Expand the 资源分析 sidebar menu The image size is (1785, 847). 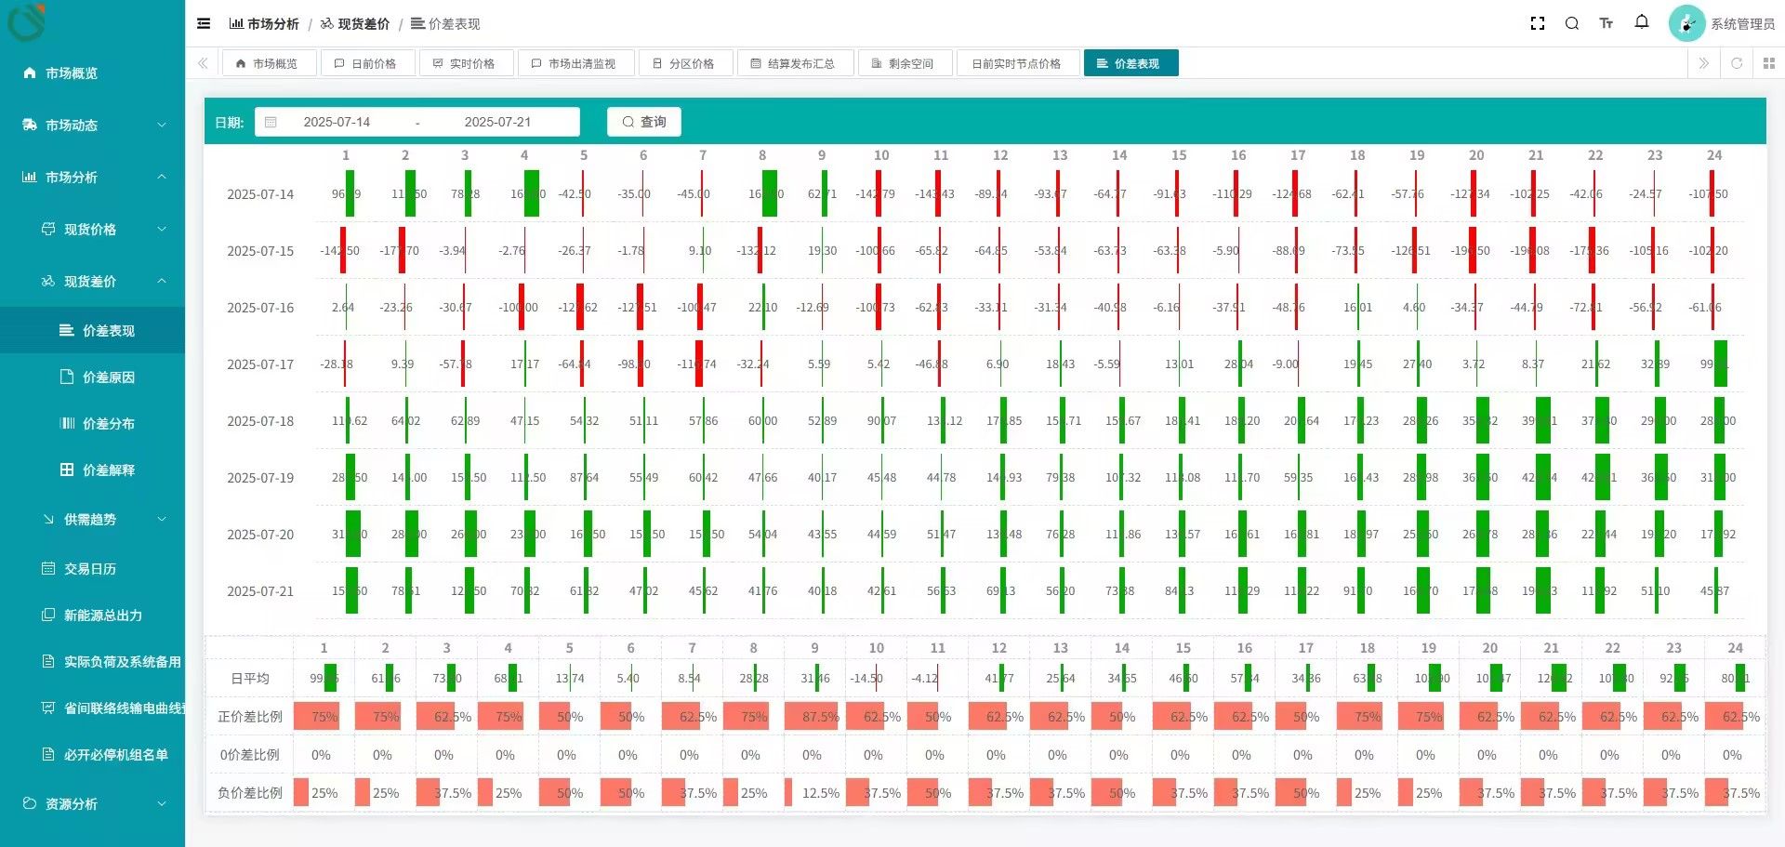(93, 804)
